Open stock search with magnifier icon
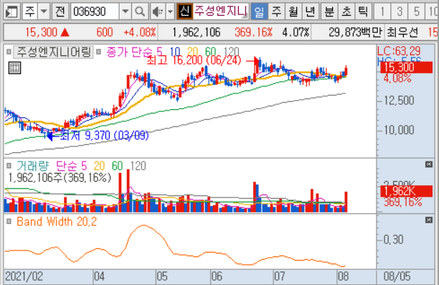439x285 pixels. tap(140, 11)
